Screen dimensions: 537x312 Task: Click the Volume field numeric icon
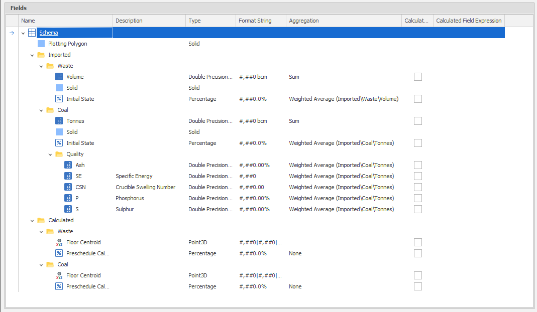(59, 77)
